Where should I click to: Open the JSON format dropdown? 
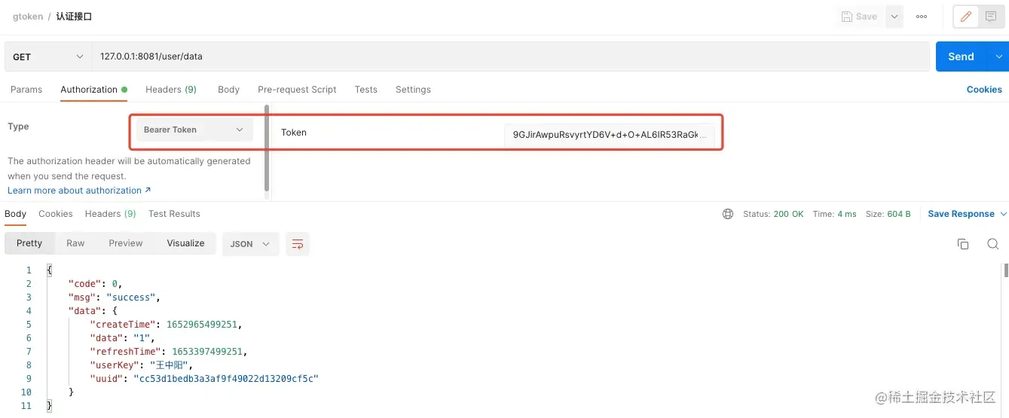click(x=250, y=244)
